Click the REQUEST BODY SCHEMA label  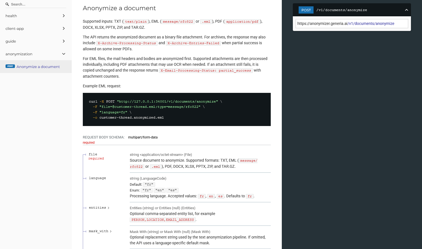point(103,137)
